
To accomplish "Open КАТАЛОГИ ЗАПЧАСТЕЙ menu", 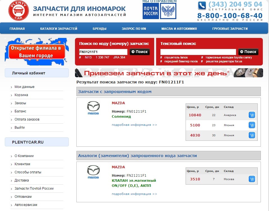I will click(x=59, y=29).
